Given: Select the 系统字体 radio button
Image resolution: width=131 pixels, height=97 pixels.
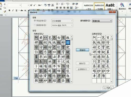Looking at the screenshot, I should 35,25.
